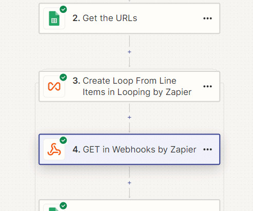The height and width of the screenshot is (211, 253).
Task: Open three-dot menu for Create Loop step
Action: click(207, 86)
